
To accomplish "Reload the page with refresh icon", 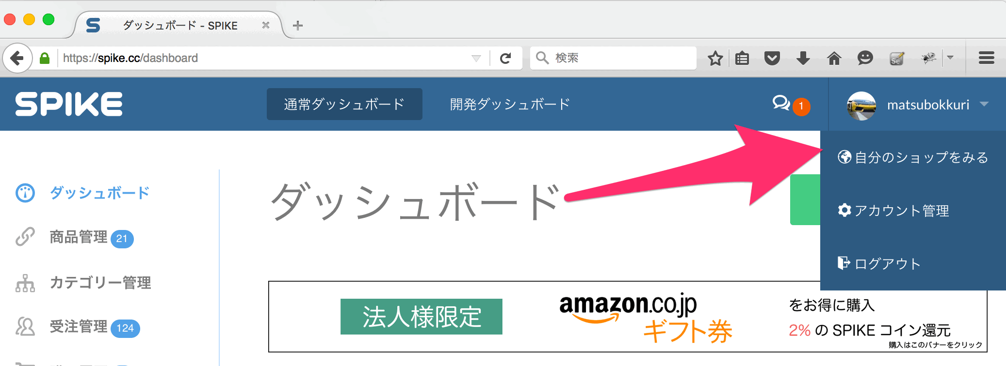I will coord(505,58).
